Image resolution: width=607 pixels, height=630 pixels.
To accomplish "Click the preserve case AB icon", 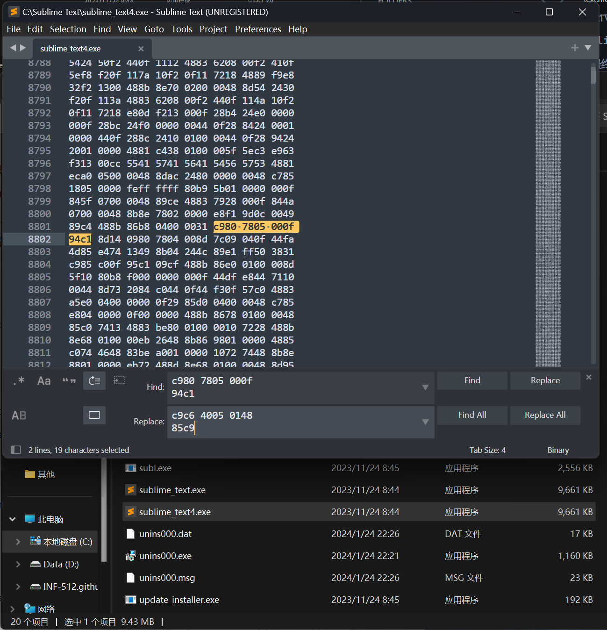I will pyautogui.click(x=19, y=415).
